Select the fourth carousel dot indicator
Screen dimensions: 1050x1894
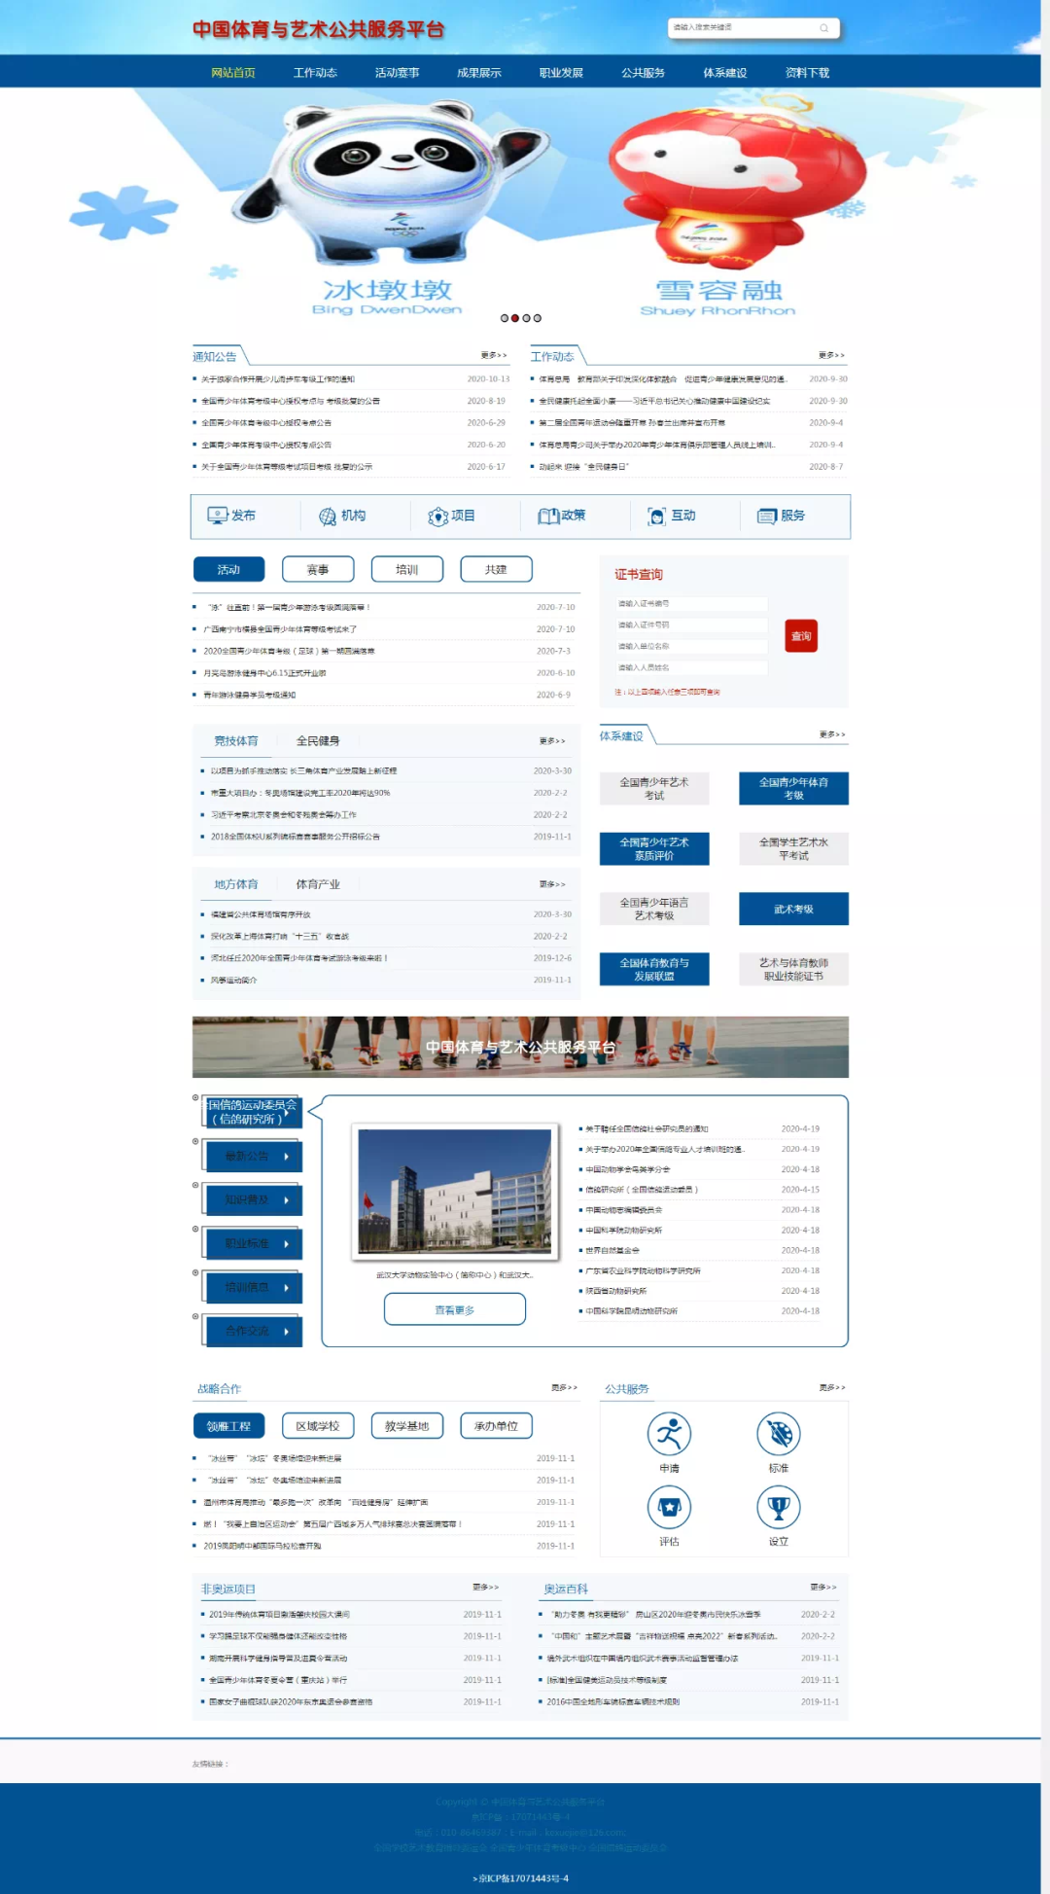537,318
